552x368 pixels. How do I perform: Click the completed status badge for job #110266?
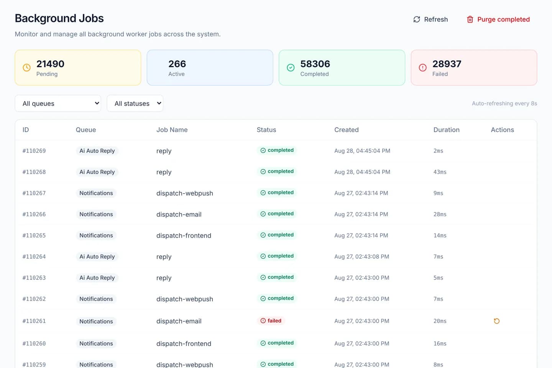point(277,214)
